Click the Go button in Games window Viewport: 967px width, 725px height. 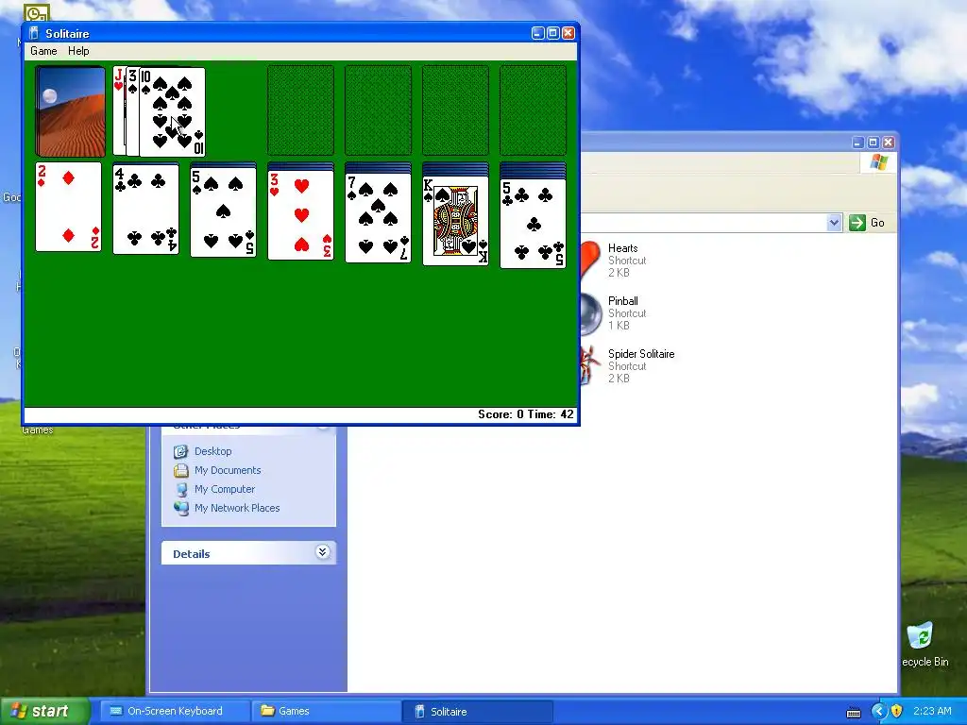tap(867, 223)
